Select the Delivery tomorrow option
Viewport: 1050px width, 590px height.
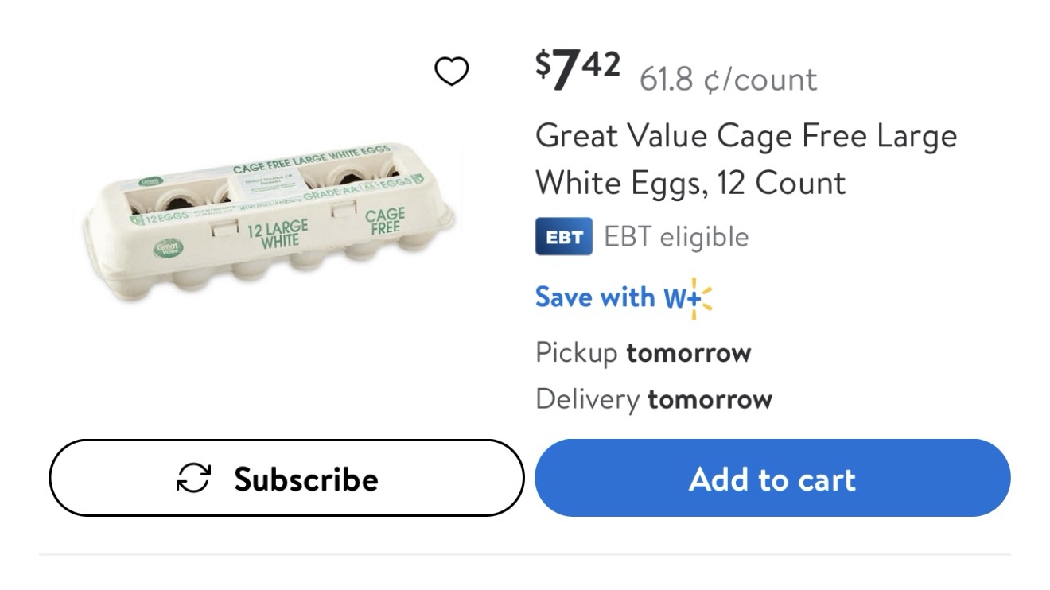point(653,398)
